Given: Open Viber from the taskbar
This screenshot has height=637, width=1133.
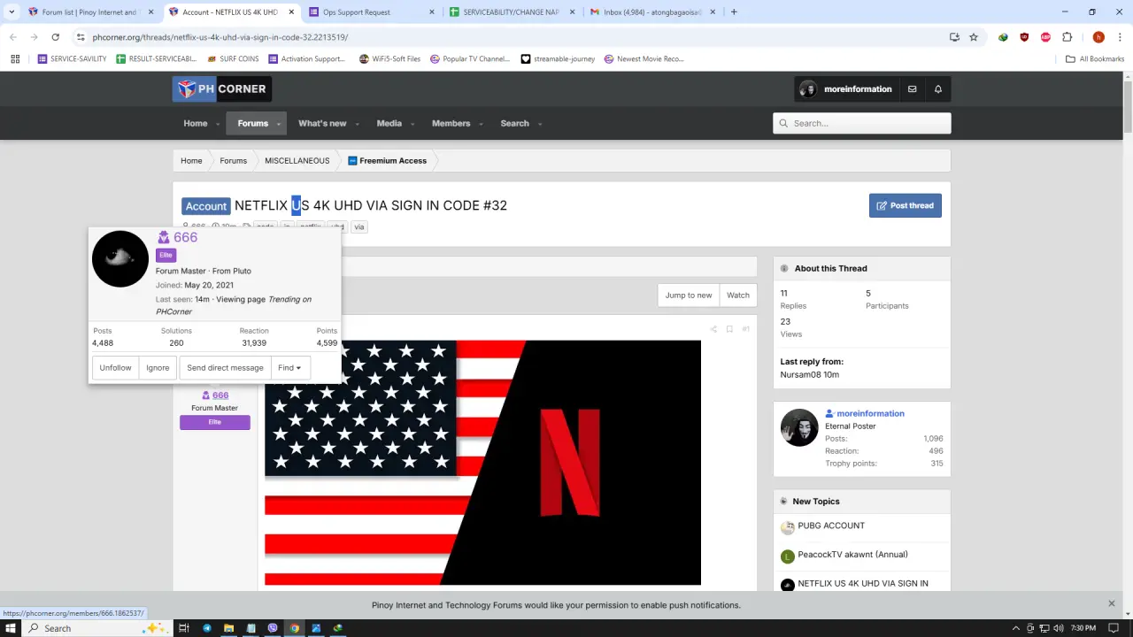Looking at the screenshot, I should (273, 628).
